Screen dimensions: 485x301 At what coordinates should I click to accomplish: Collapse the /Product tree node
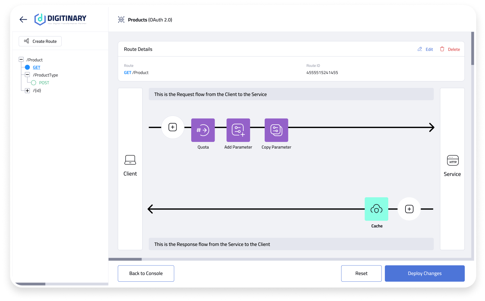pos(21,60)
